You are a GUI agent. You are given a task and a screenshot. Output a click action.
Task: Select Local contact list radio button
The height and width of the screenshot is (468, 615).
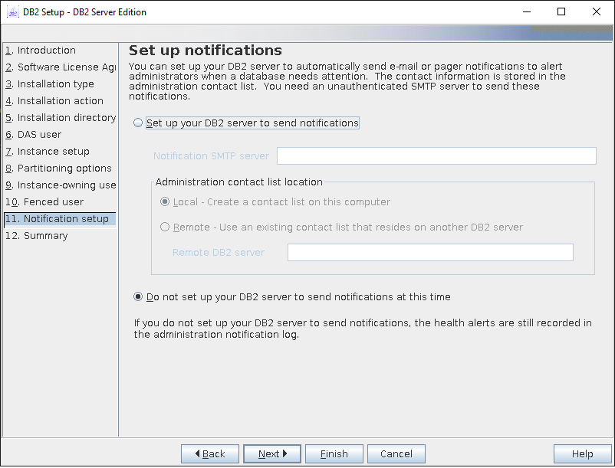click(165, 202)
